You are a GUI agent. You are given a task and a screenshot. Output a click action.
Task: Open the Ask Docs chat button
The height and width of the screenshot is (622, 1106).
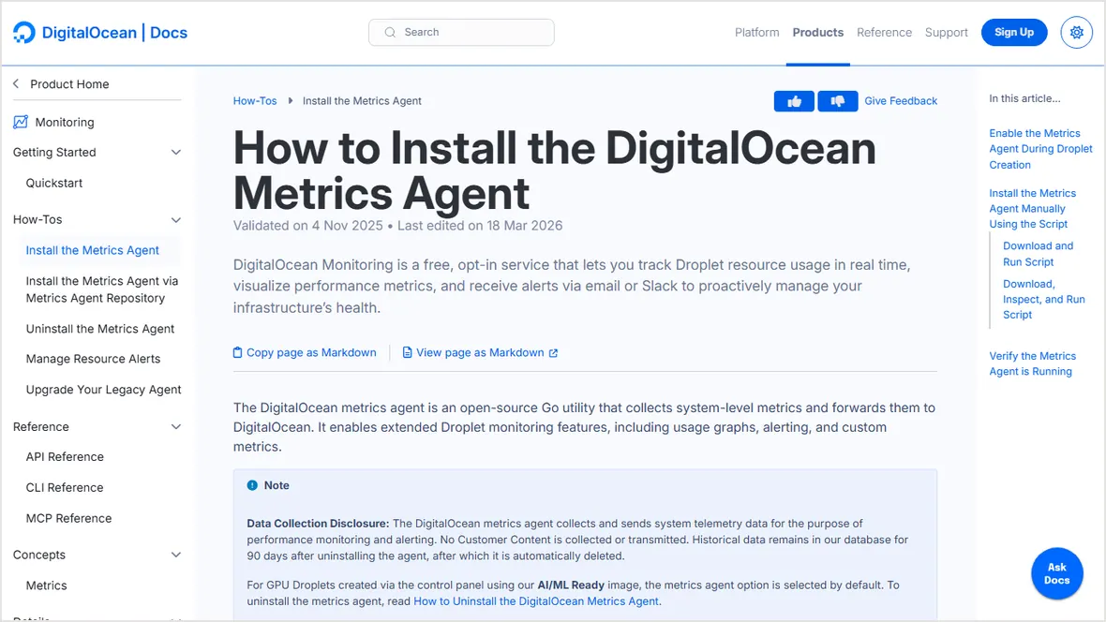point(1056,573)
